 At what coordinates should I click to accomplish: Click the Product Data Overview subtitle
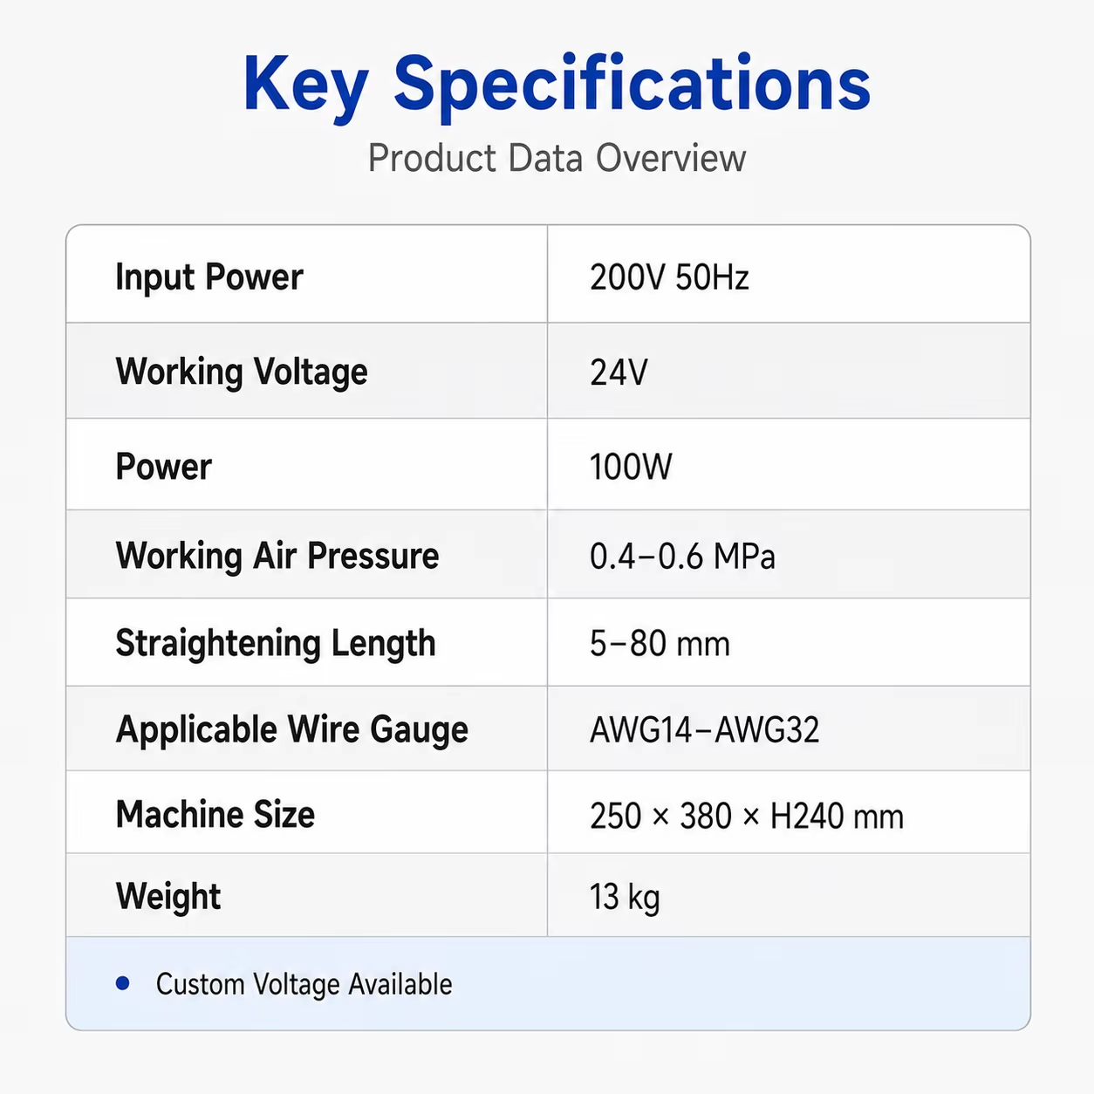tap(557, 159)
